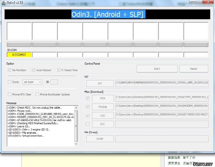Click the PDA file path field
The image size is (215, 167).
point(162,98)
